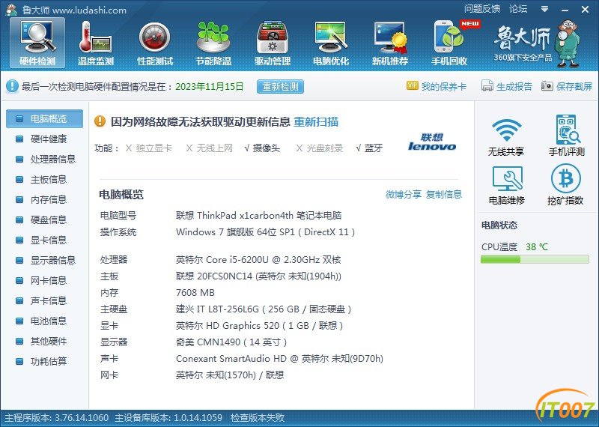Click 复制信息 copy info link

point(444,195)
